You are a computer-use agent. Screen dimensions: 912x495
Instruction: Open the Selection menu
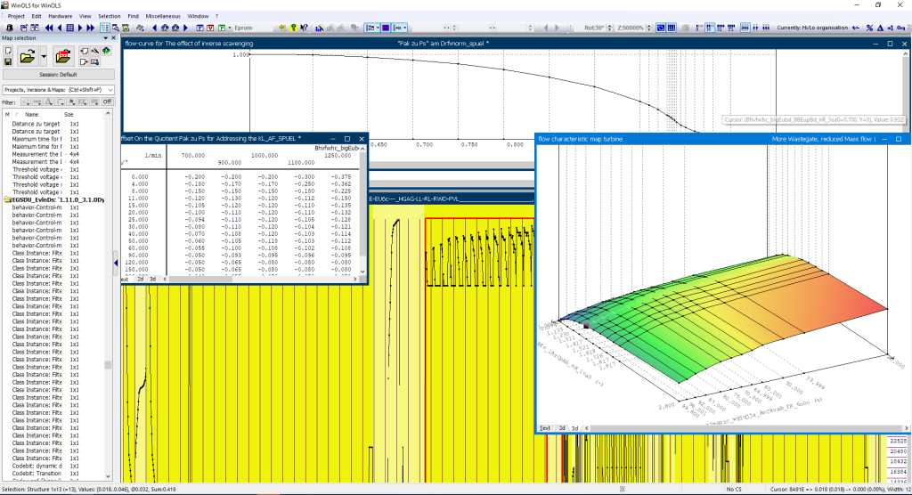click(110, 16)
